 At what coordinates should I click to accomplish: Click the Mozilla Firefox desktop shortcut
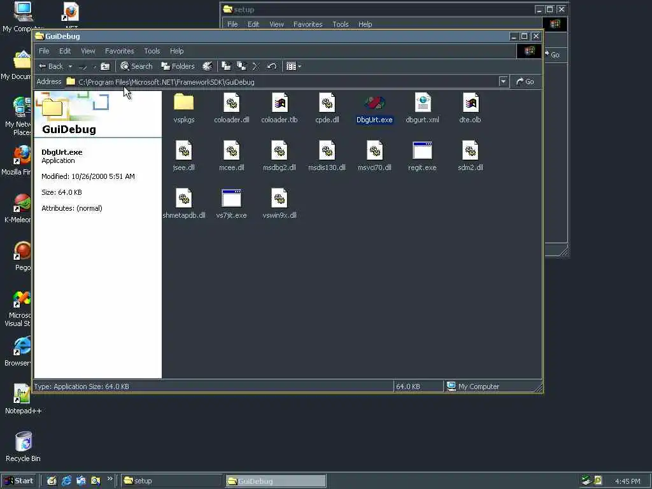(17, 160)
